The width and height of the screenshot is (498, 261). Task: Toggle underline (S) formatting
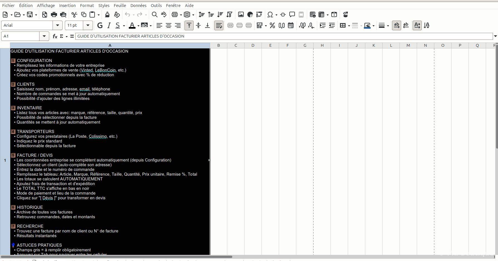118,25
